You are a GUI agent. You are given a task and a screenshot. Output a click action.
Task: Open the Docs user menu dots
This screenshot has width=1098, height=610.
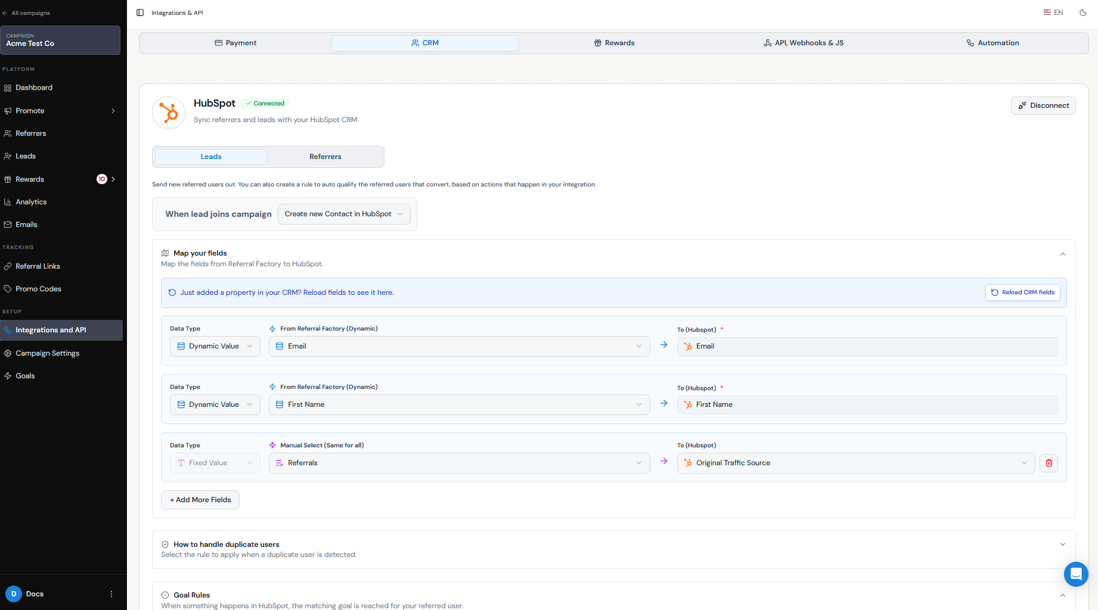click(x=111, y=594)
